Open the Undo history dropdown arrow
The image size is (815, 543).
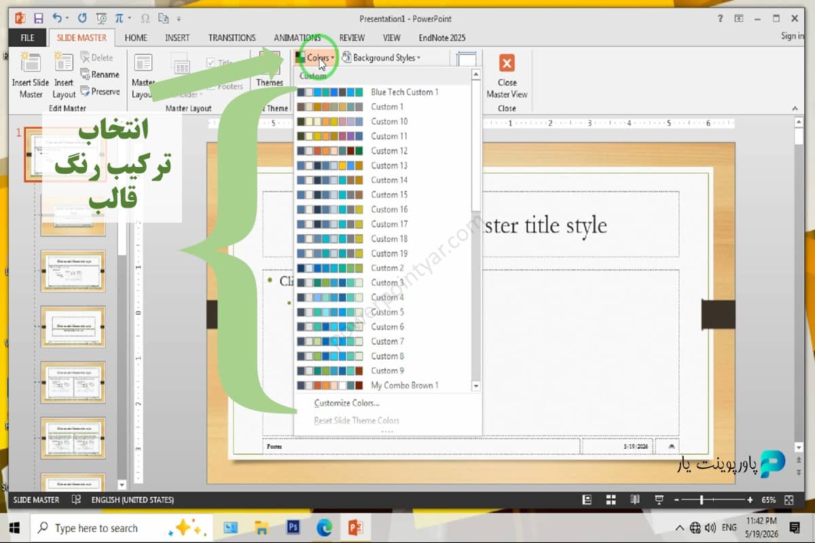click(x=67, y=18)
